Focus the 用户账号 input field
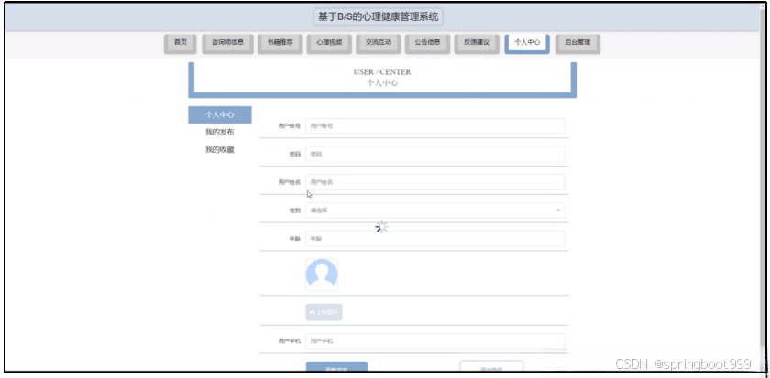This screenshot has height=378, width=770. click(x=435, y=126)
